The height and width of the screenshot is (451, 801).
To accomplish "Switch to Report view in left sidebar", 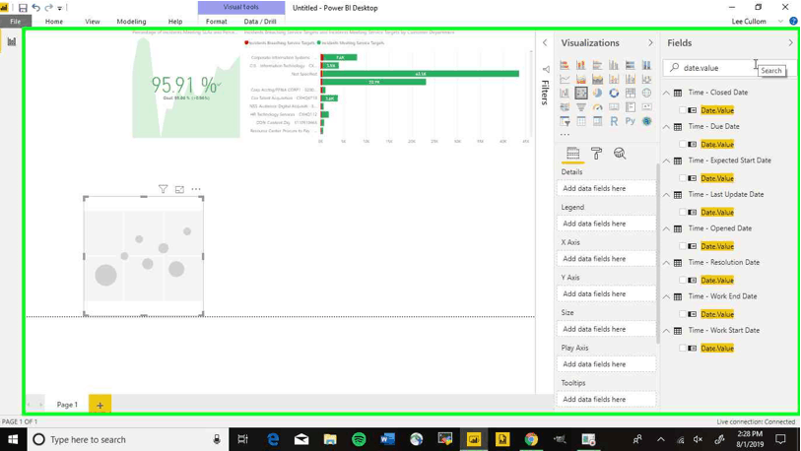I will 11,41.
